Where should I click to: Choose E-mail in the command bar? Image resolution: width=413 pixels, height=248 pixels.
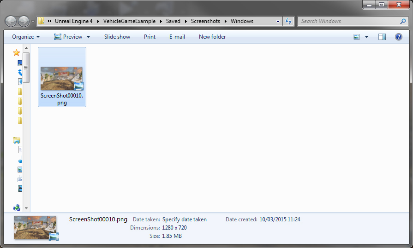click(x=177, y=37)
